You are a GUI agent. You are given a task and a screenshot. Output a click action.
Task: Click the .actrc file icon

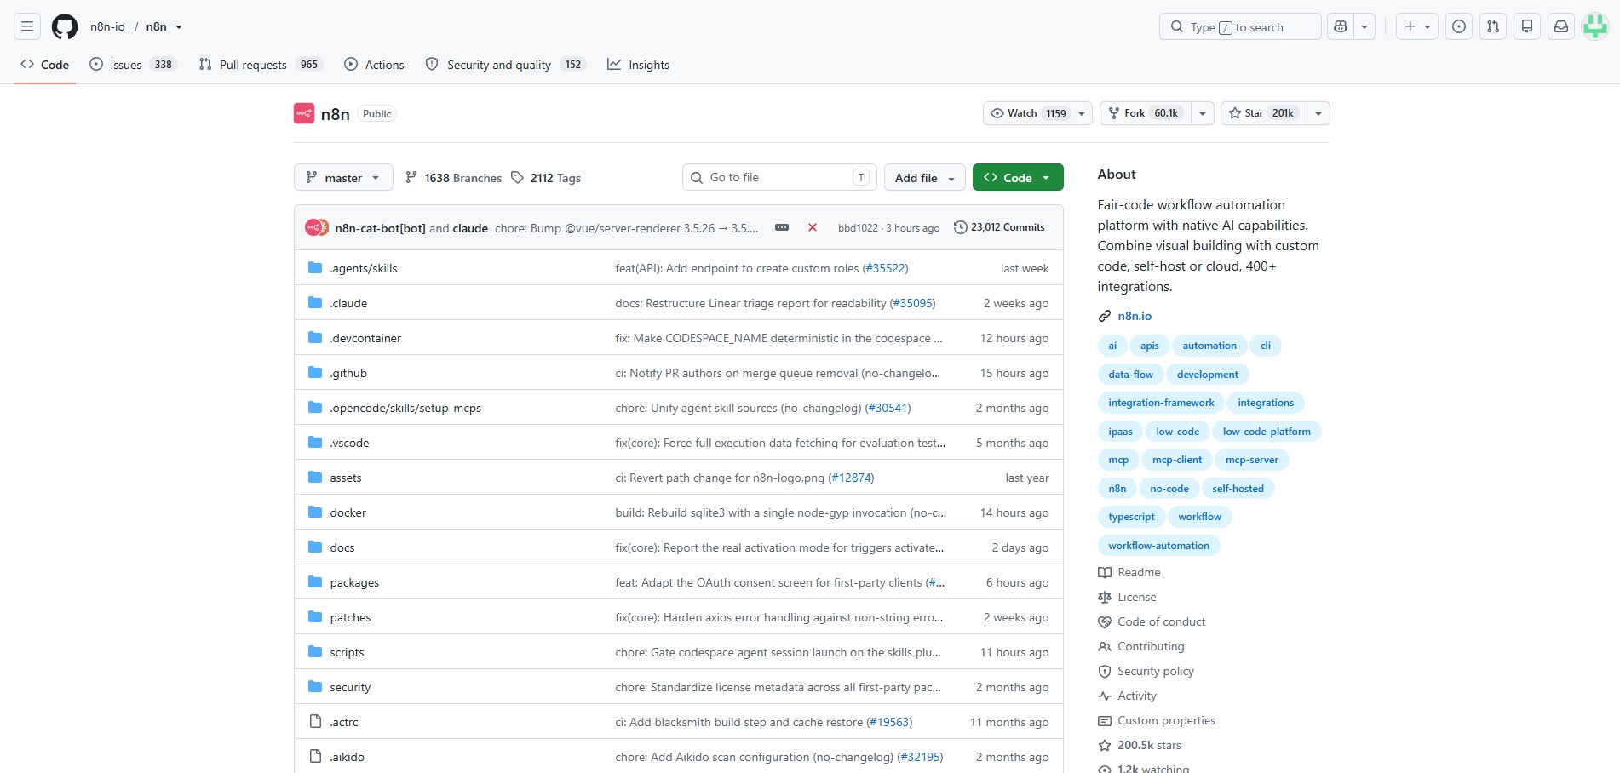[315, 721]
